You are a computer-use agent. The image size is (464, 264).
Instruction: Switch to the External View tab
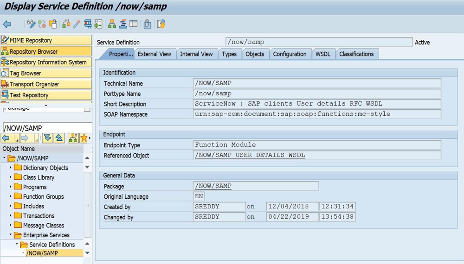click(x=155, y=54)
